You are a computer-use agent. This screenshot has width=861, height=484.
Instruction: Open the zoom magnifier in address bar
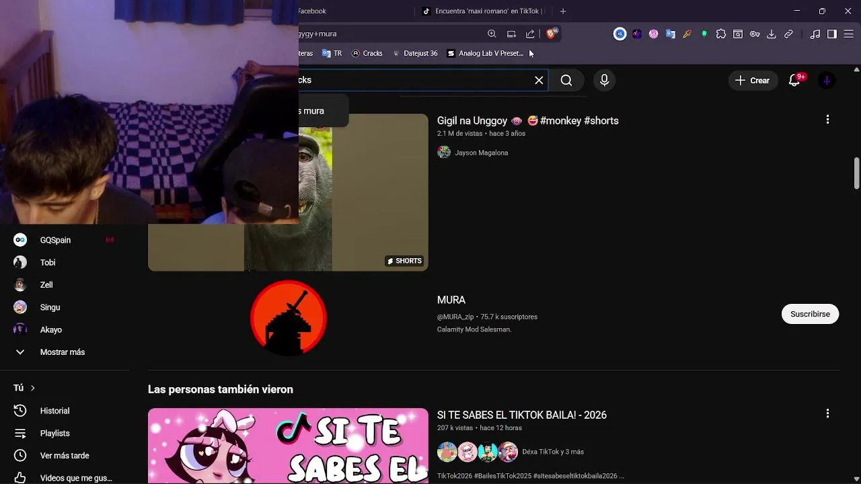pos(492,34)
